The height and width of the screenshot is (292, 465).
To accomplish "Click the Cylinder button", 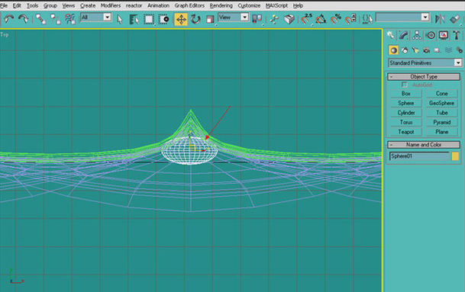I will (406, 113).
